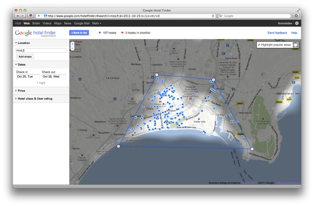Click Anmelden to sign in
The image size is (314, 206).
coord(285,23)
